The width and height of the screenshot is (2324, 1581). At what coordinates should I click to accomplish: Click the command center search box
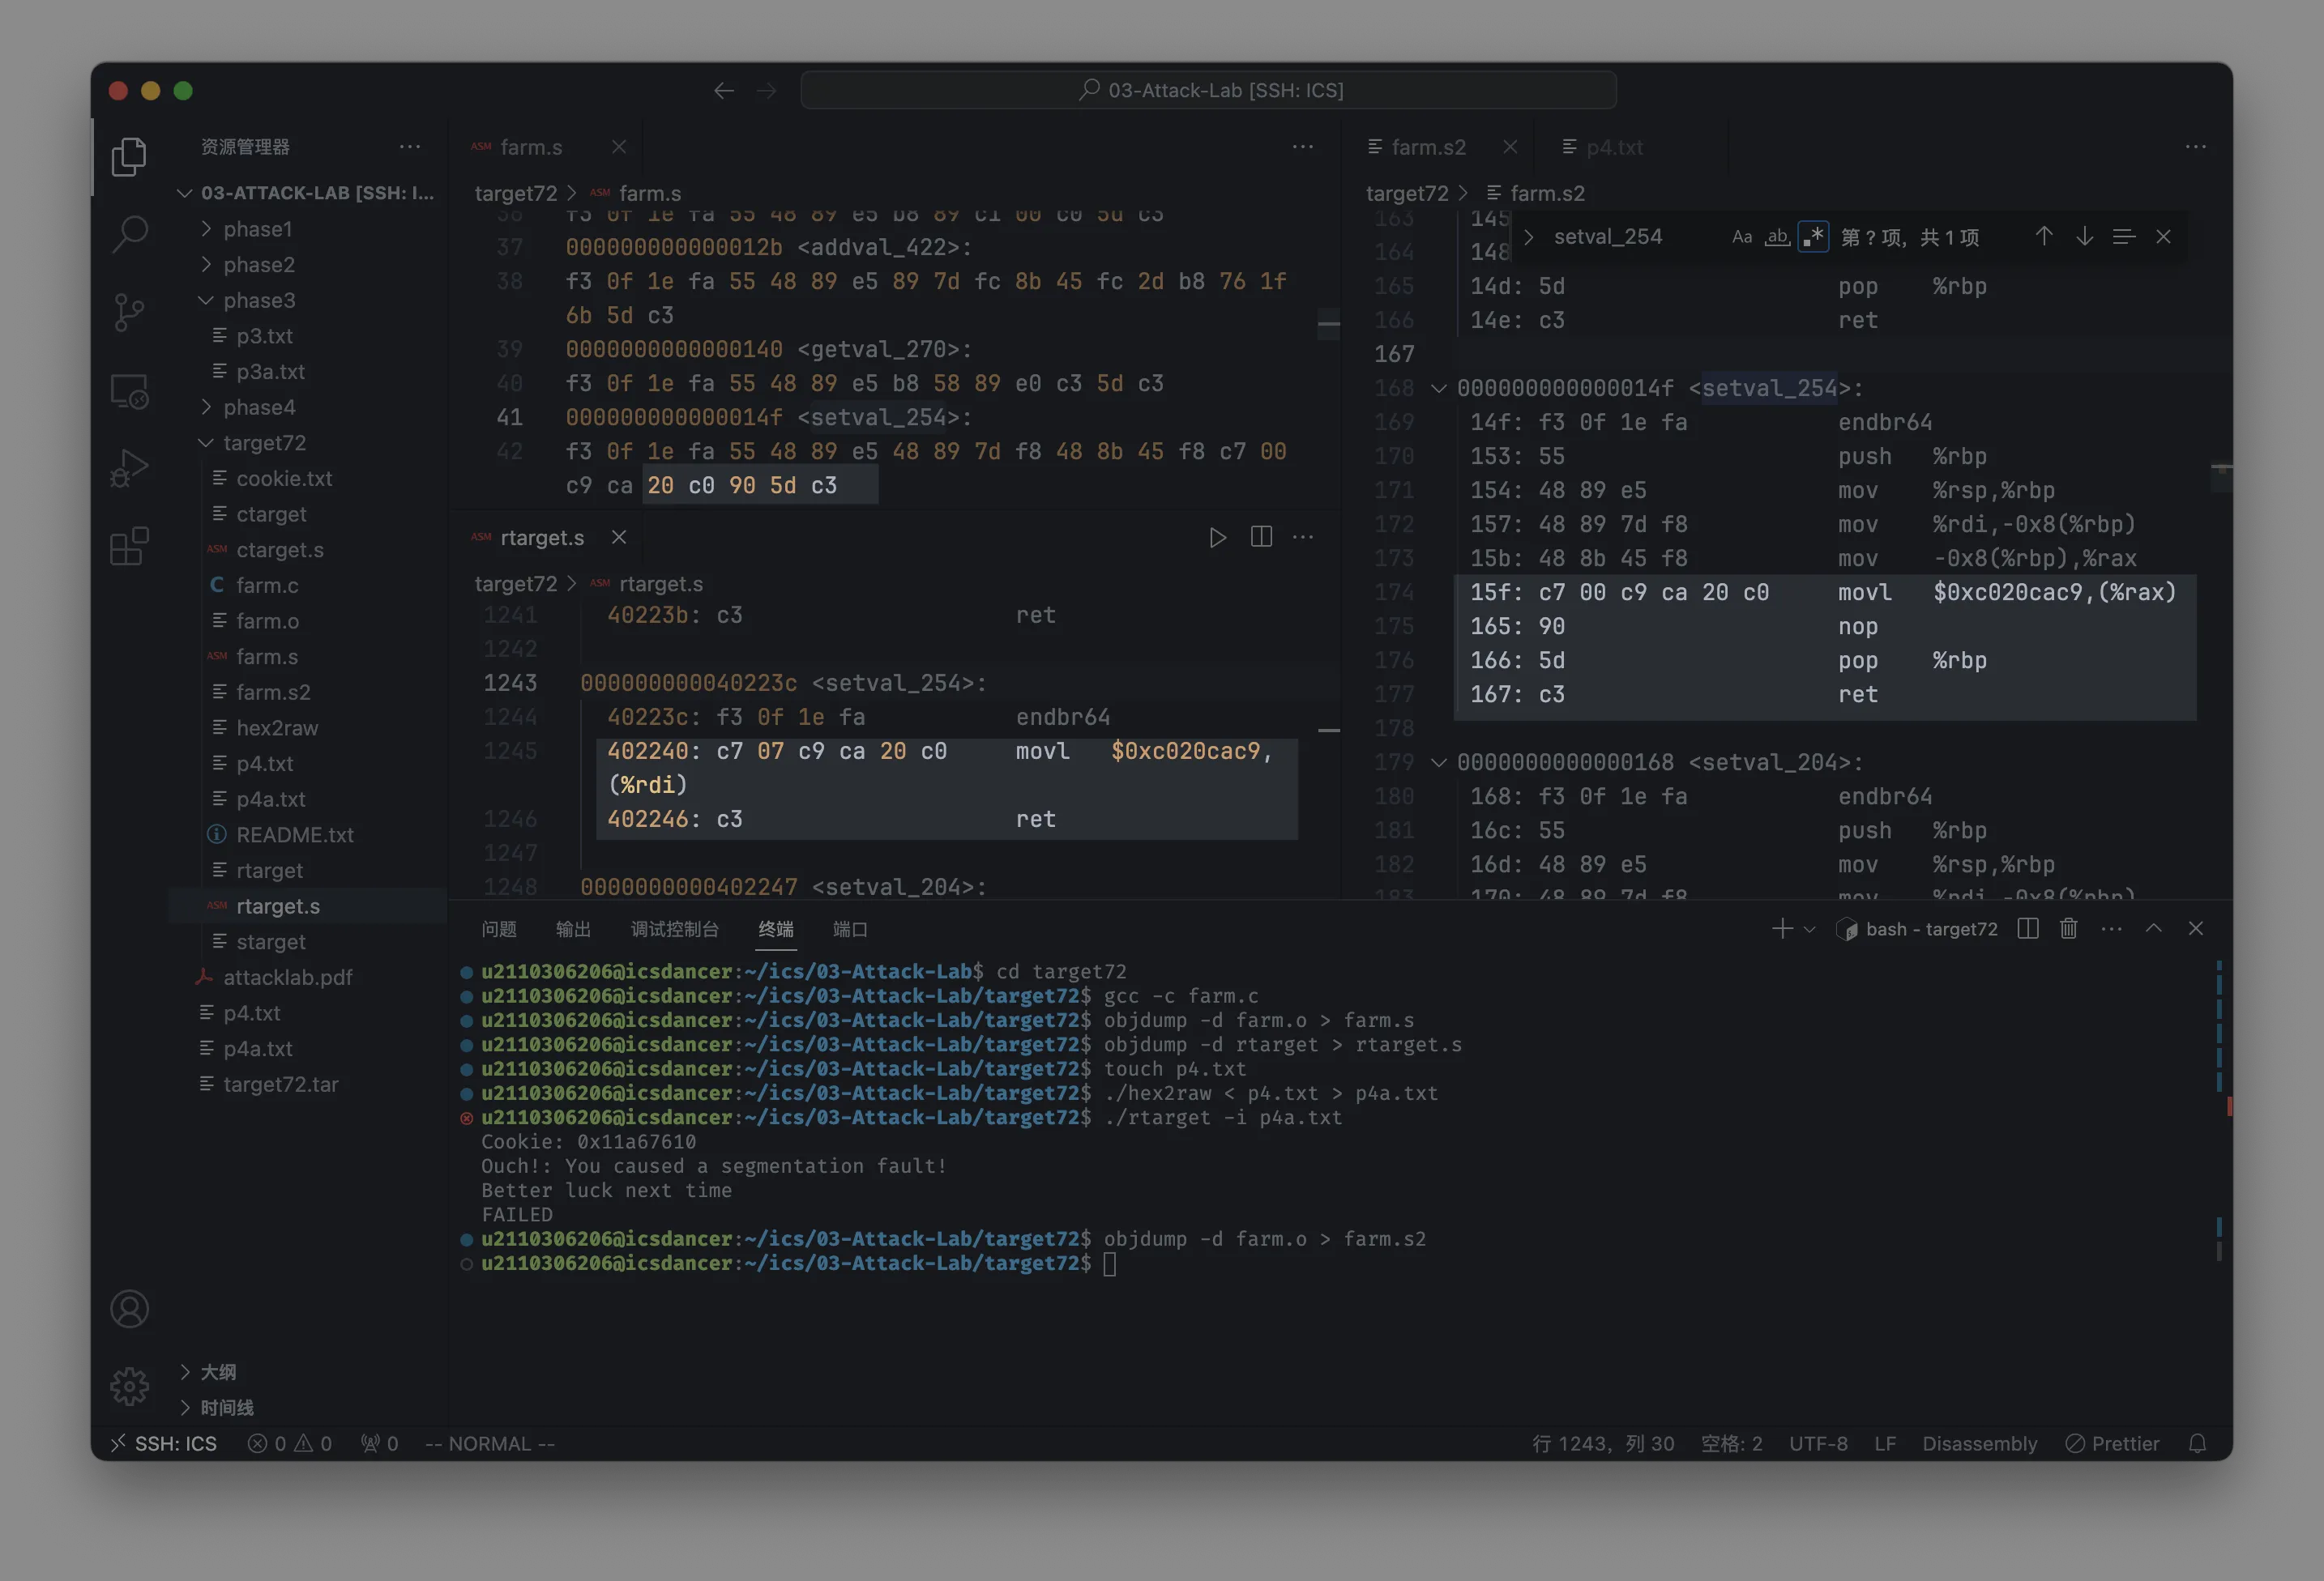[x=1208, y=91]
